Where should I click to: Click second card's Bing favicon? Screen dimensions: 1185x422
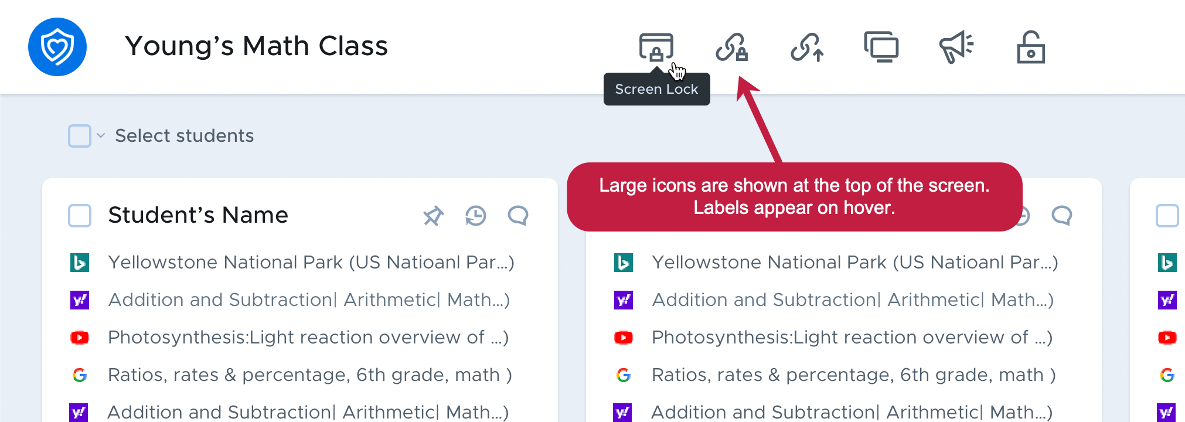pyautogui.click(x=624, y=263)
